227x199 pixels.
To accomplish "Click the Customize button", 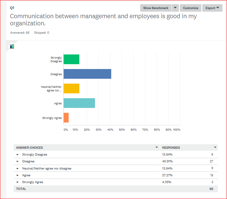I will (190, 8).
